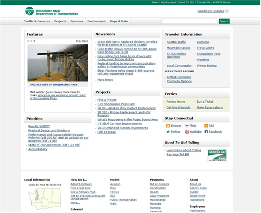This screenshot has height=213, width=261.
Task: Open the Twitter icon
Action: click(x=168, y=132)
